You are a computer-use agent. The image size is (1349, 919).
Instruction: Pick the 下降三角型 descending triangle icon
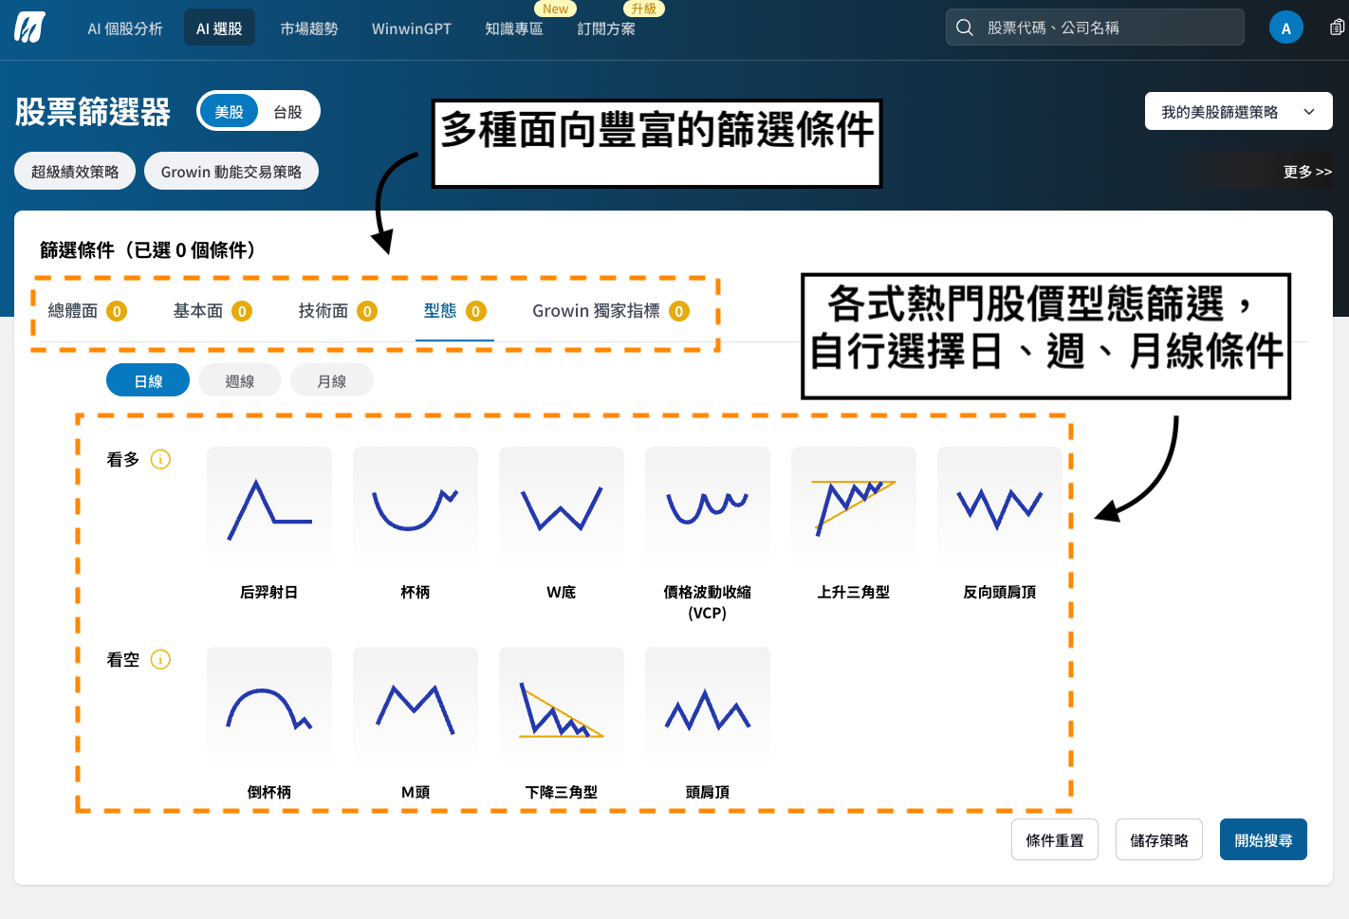point(562,708)
